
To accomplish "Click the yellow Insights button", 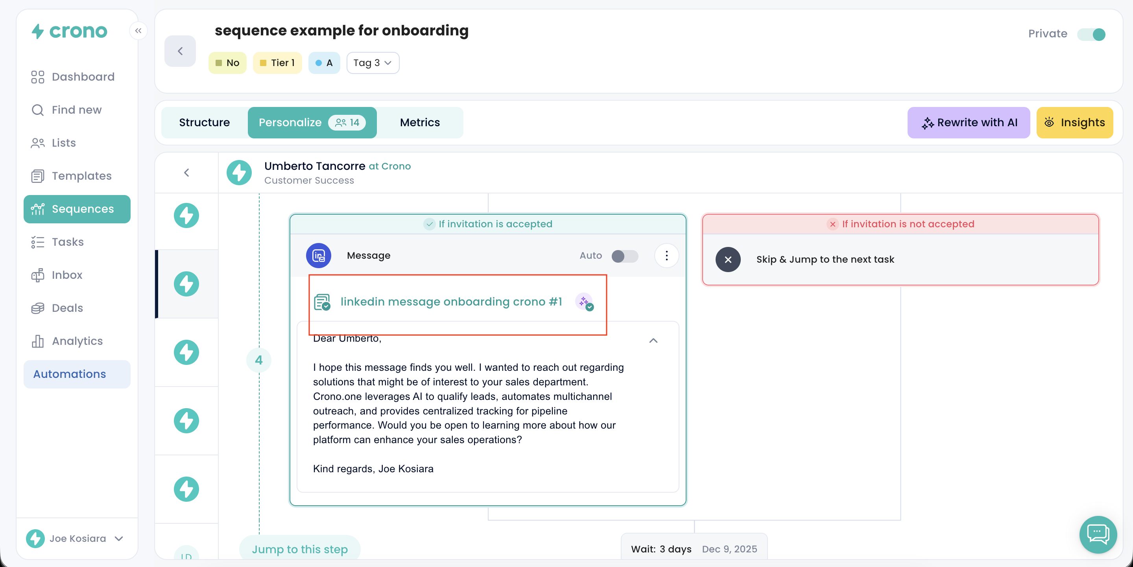I will coord(1074,122).
